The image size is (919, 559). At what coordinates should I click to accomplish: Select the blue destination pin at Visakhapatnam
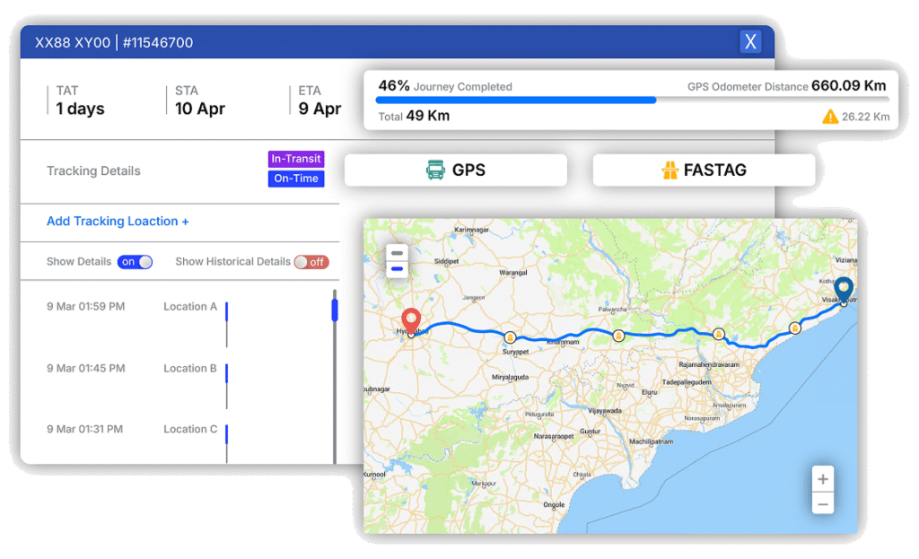coord(844,290)
